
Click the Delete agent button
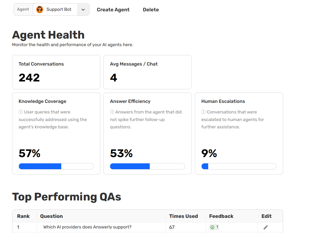coord(151,10)
